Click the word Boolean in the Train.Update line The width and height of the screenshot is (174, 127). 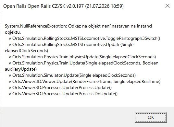click(150, 63)
